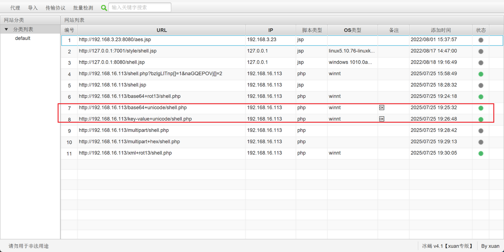Sort by the IP column header
Screen dimensions: 504x252
271,30
